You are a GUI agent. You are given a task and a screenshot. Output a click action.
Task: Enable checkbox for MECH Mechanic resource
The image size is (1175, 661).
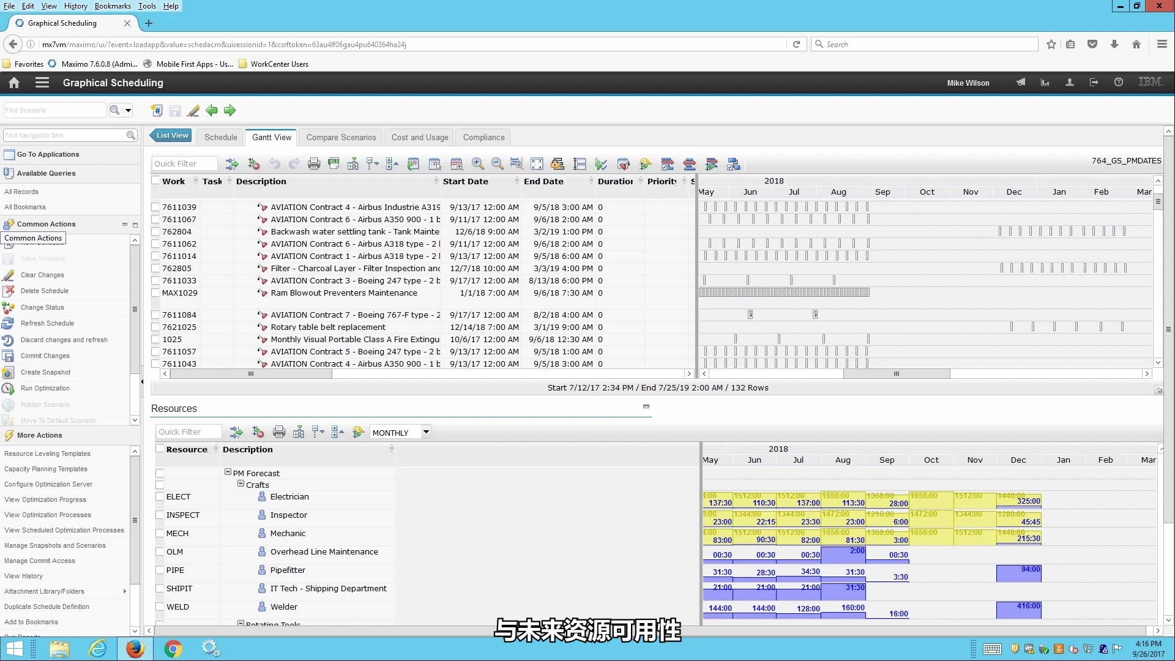159,532
